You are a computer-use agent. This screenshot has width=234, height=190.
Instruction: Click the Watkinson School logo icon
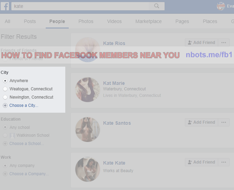[x=12, y=135]
